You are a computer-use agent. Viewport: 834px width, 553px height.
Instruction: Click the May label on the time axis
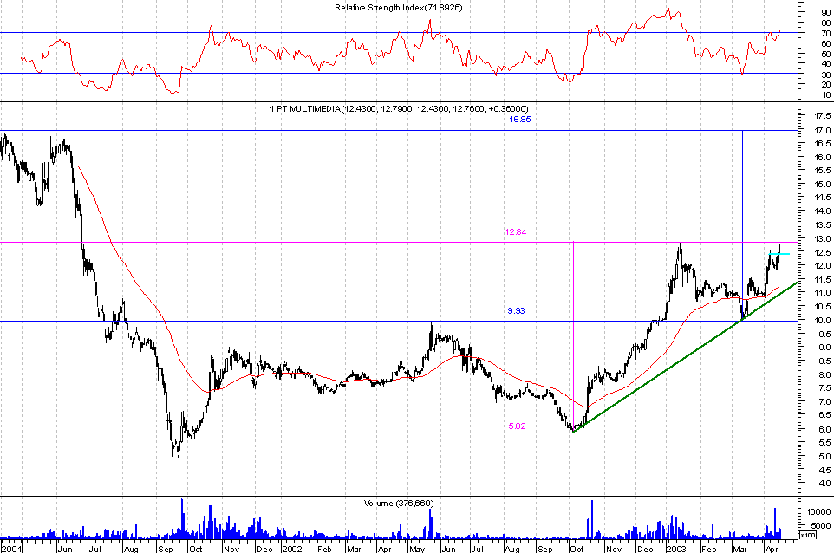point(418,548)
